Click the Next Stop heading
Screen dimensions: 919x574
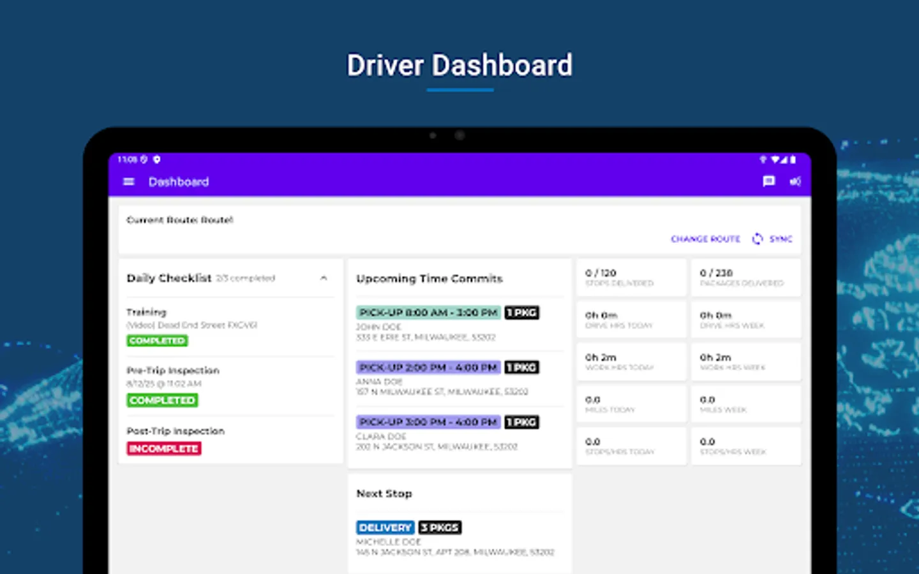[384, 494]
